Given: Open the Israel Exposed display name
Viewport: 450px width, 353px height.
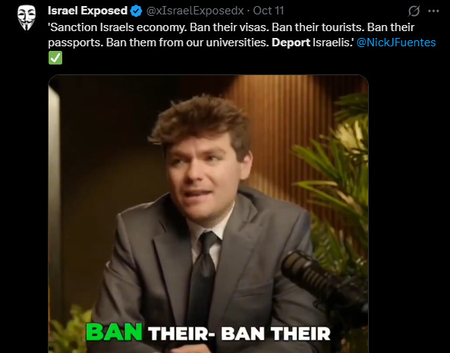Looking at the screenshot, I should coord(87,11).
